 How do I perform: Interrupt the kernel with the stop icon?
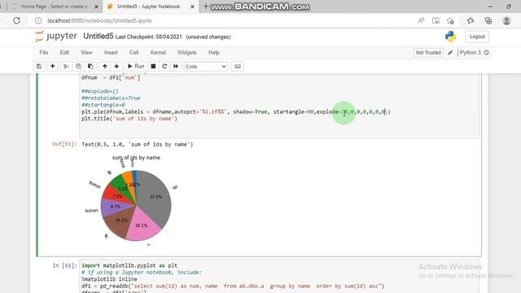click(x=153, y=67)
